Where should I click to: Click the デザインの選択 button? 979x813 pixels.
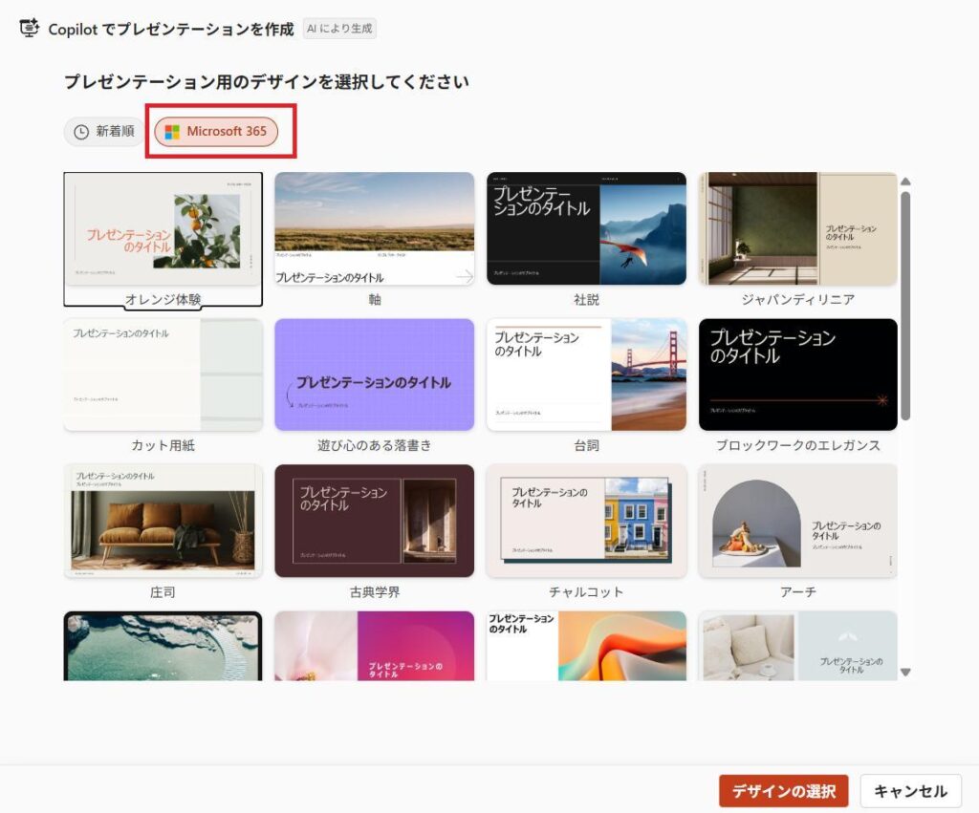coord(783,791)
